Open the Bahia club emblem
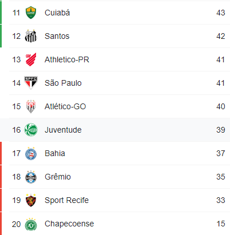This screenshot has height=235, width=230. (x=31, y=153)
